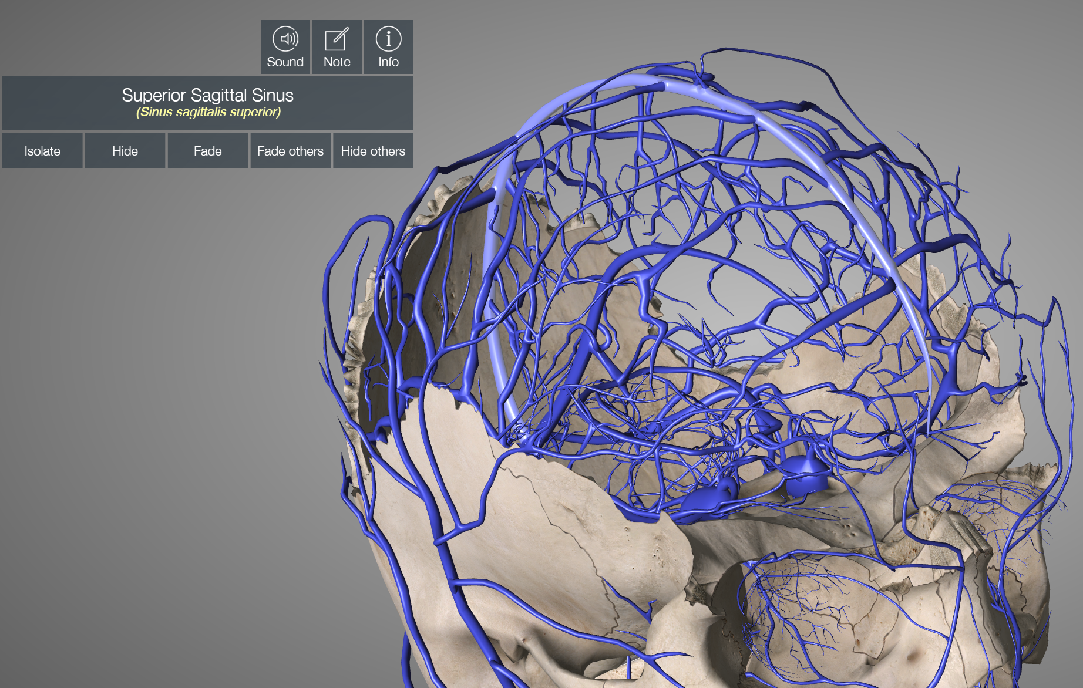Viewport: 1083px width, 688px height.
Task: Click the Superior Sagittal Sinus title
Action: click(208, 95)
